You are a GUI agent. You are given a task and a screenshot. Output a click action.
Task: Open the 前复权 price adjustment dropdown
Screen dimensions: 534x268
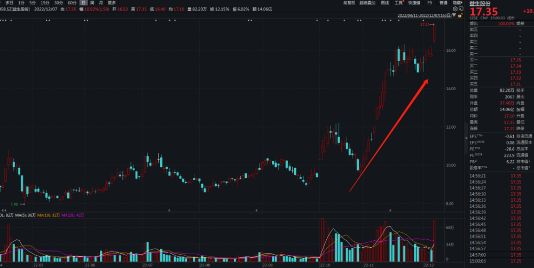tap(349, 3)
